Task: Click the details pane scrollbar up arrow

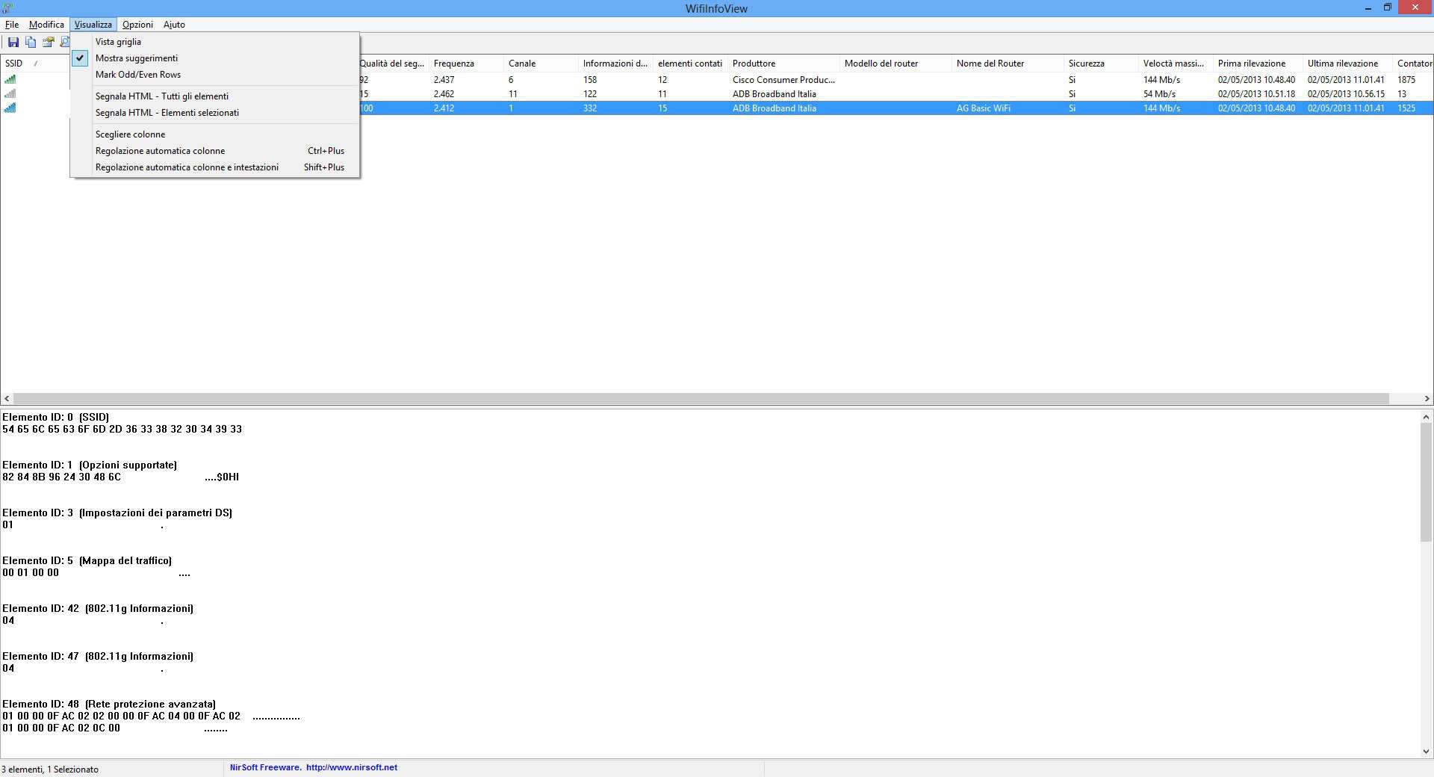Action: point(1426,417)
